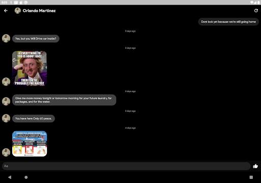
Task: Select message 'Dont lock yet because we're still going home'
Action: [x=228, y=22]
